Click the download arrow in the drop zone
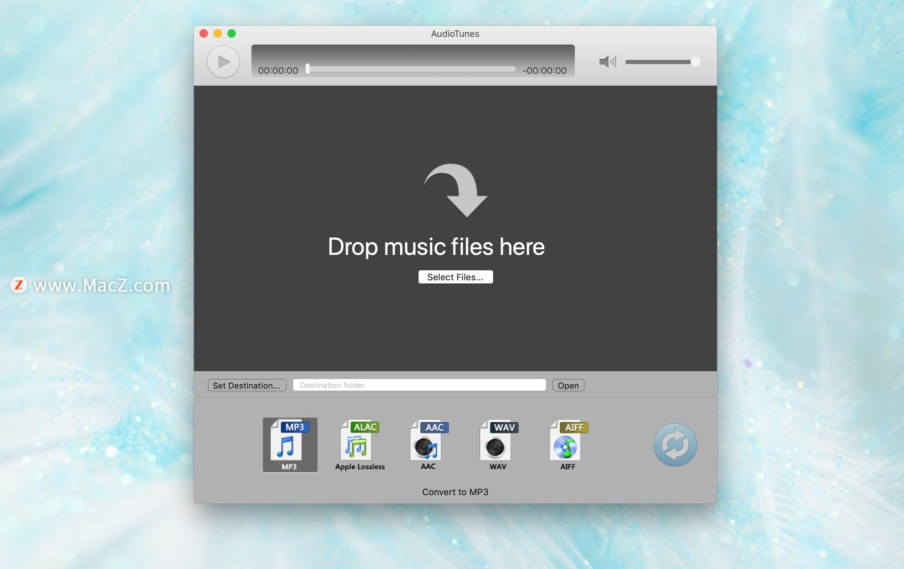The image size is (904, 569). pyautogui.click(x=454, y=190)
